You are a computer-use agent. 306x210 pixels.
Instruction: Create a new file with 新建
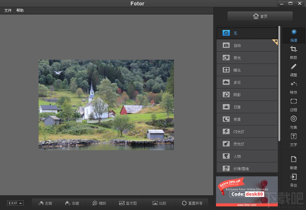pos(293,163)
